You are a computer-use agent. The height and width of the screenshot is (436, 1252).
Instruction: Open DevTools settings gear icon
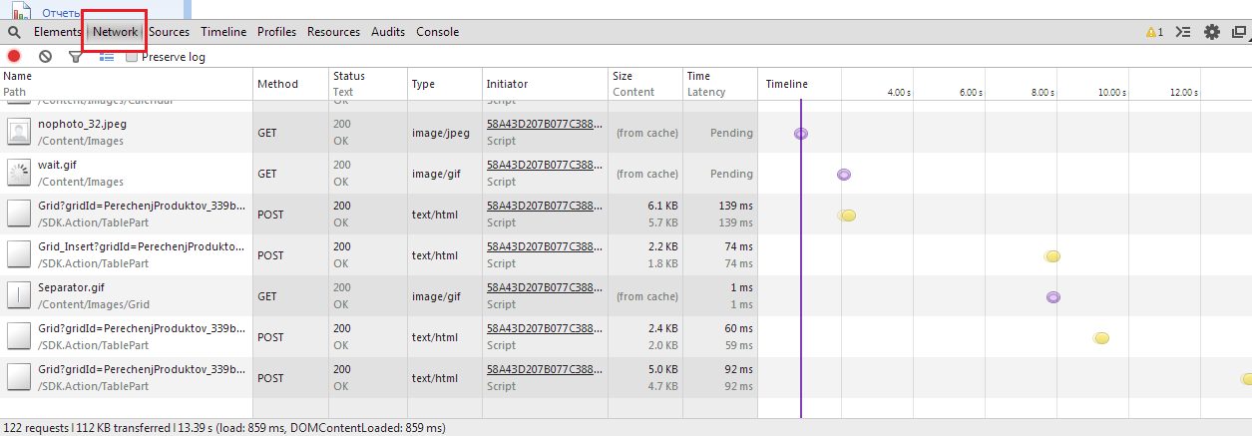[x=1212, y=32]
